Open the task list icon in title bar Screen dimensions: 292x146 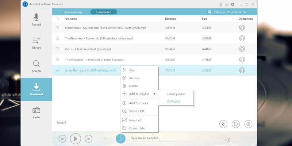click(x=227, y=4)
